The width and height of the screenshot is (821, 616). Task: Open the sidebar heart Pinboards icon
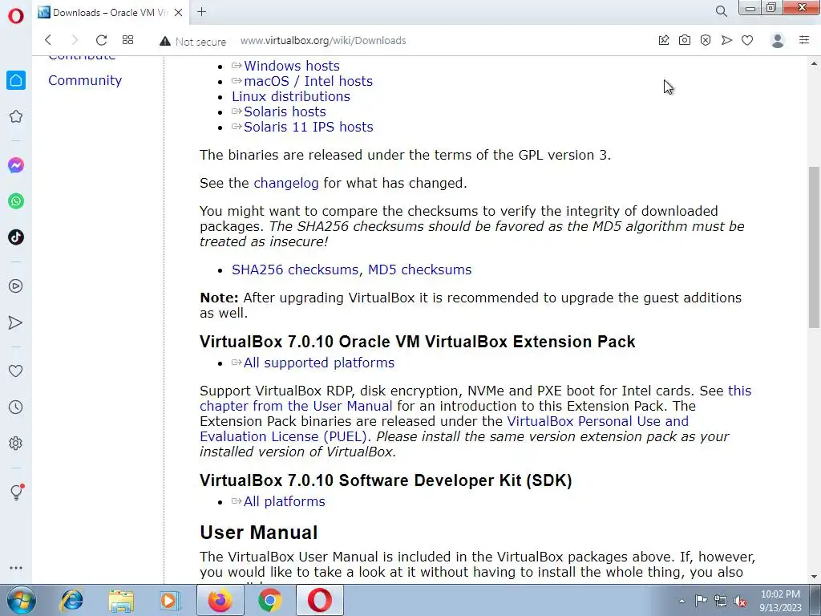coord(16,371)
